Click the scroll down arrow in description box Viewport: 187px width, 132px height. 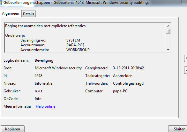168,50
